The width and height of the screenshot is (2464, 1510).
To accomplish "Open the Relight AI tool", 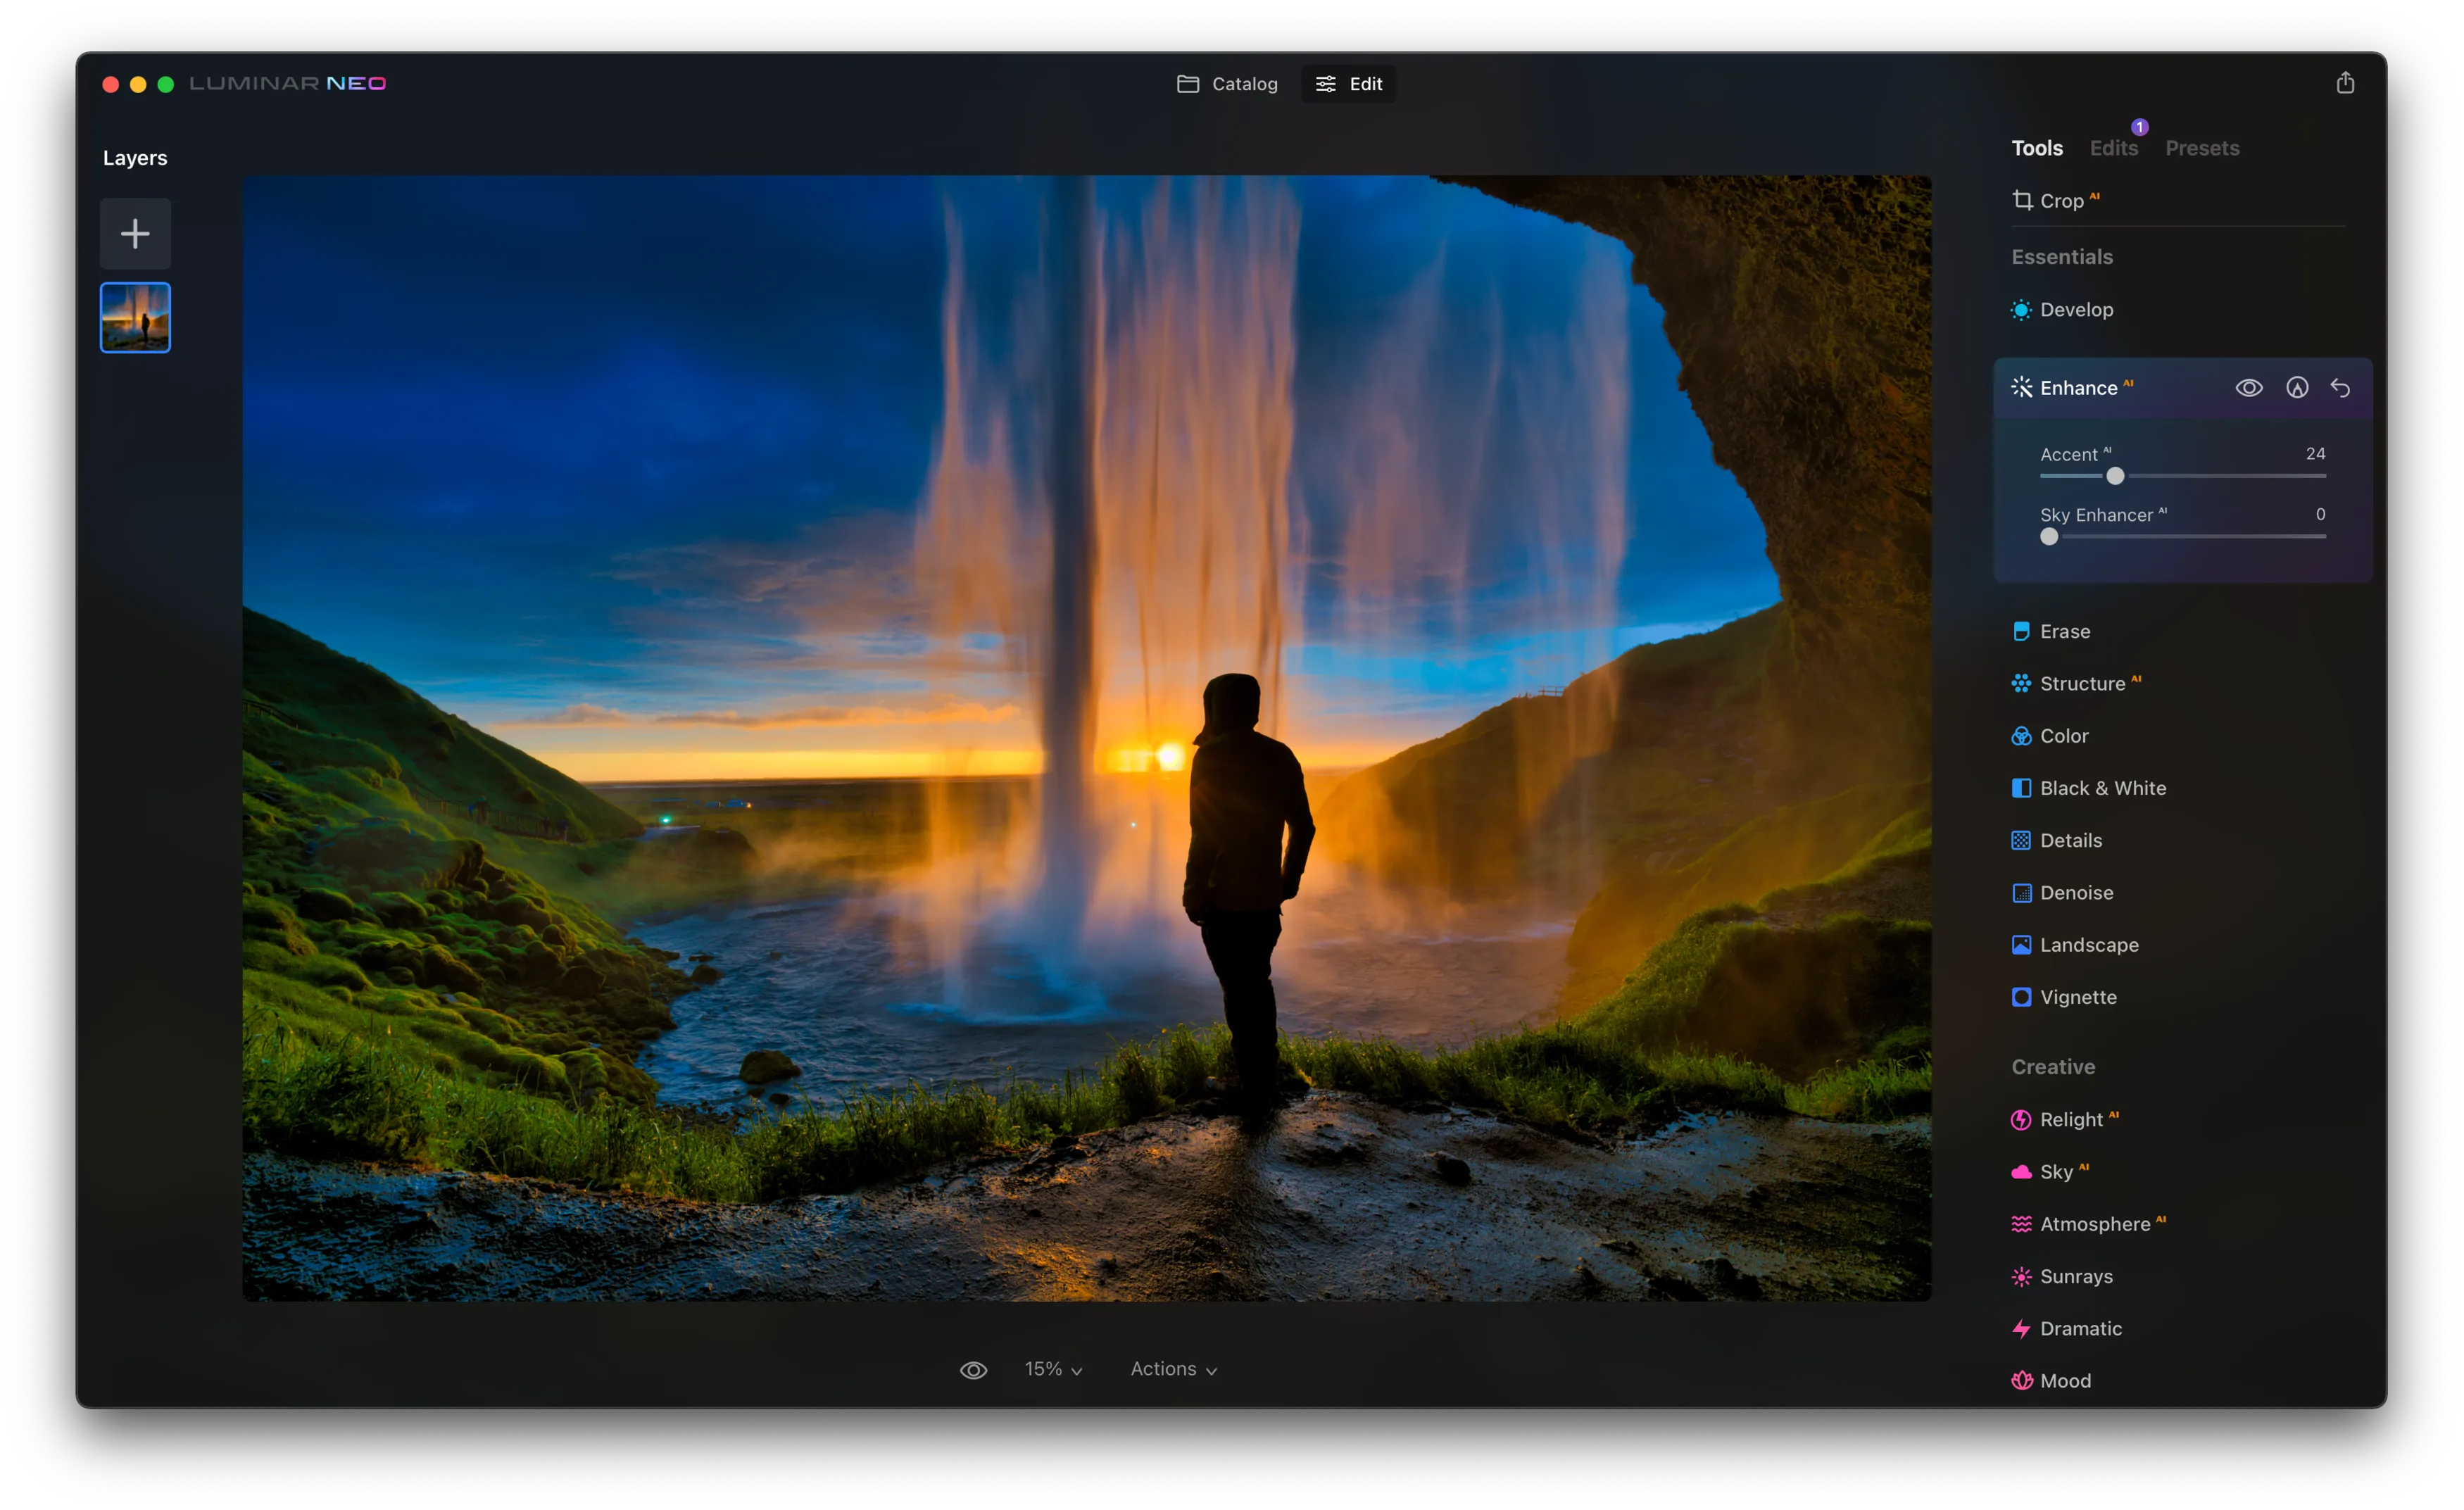I will [x=2072, y=1119].
